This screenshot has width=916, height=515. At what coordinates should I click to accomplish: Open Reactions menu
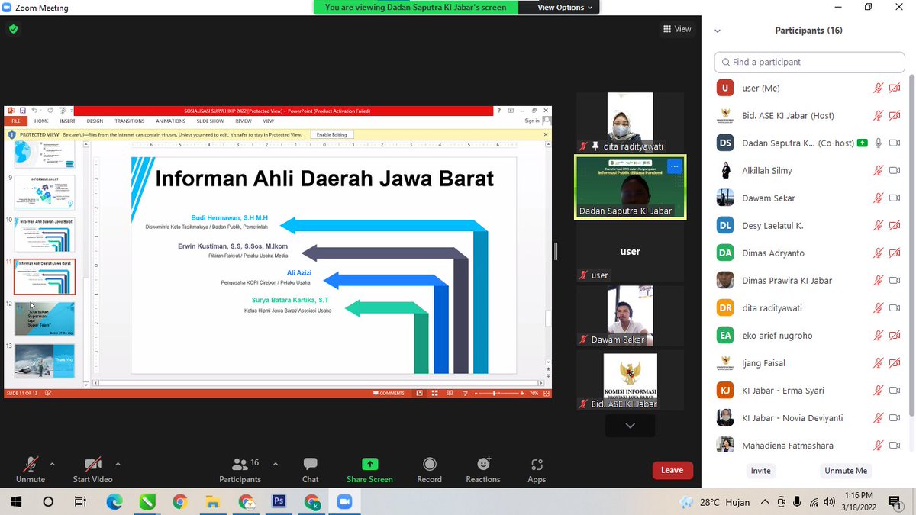pos(483,469)
